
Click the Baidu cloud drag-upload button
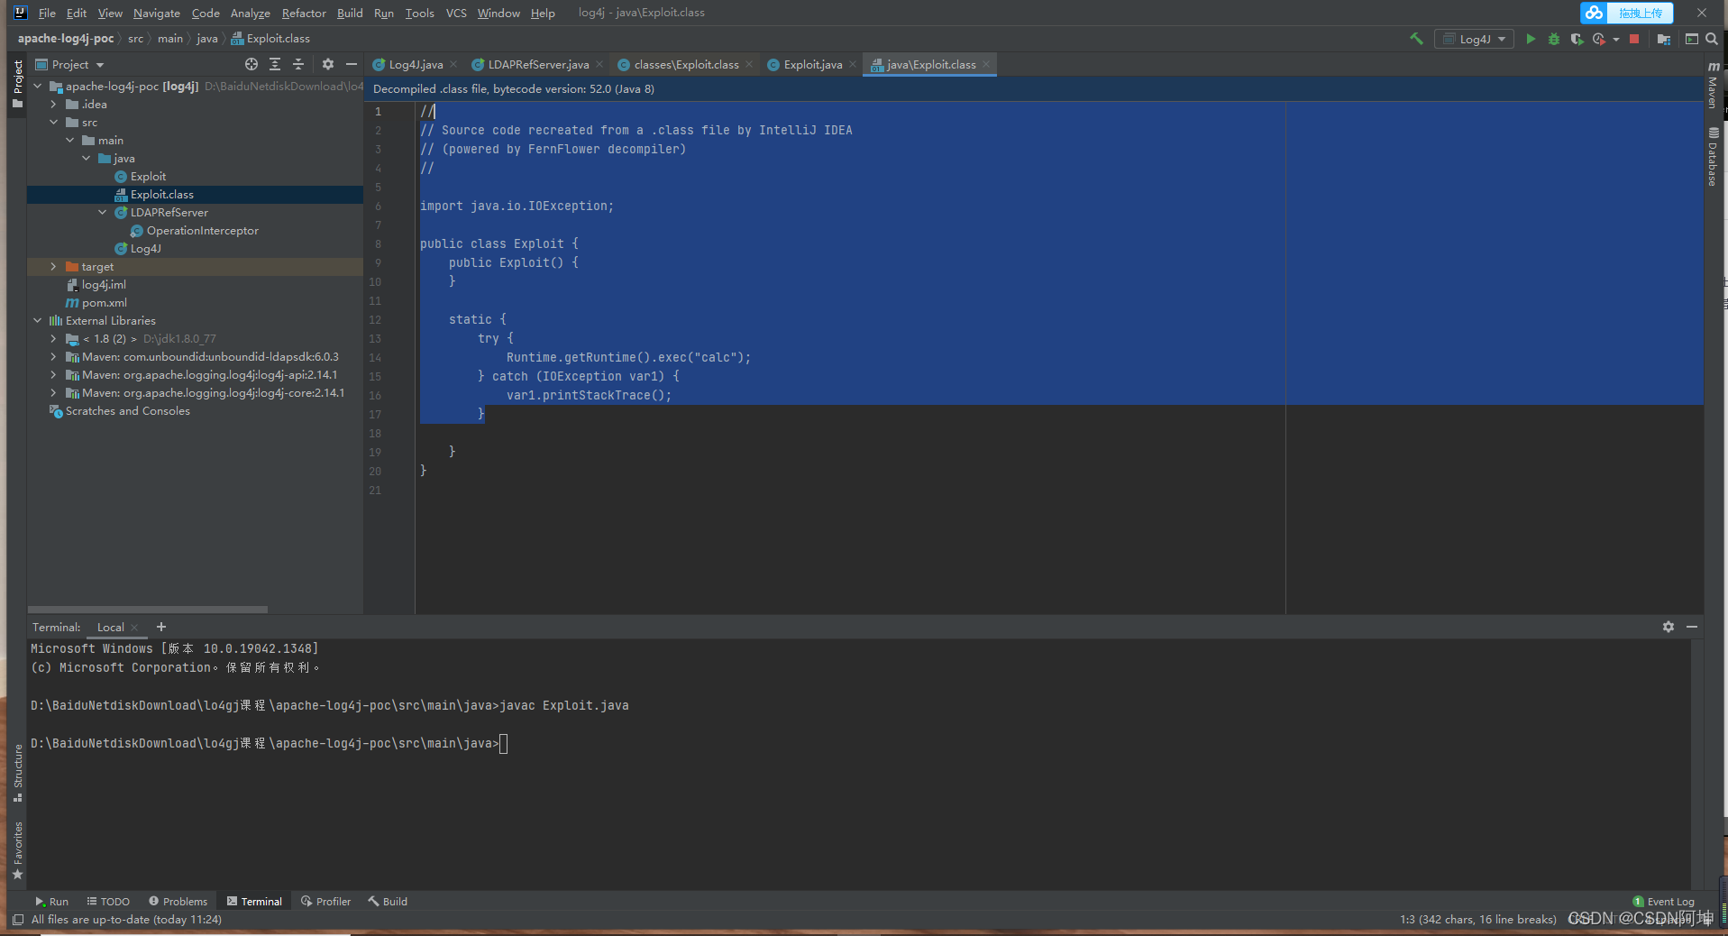point(1626,13)
